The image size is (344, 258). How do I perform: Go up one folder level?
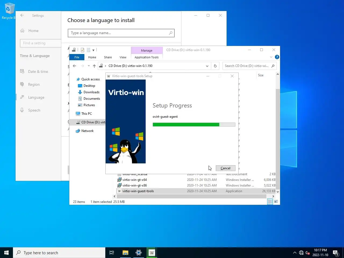pos(94,66)
